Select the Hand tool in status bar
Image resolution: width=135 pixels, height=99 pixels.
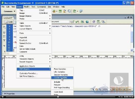(x=97, y=90)
